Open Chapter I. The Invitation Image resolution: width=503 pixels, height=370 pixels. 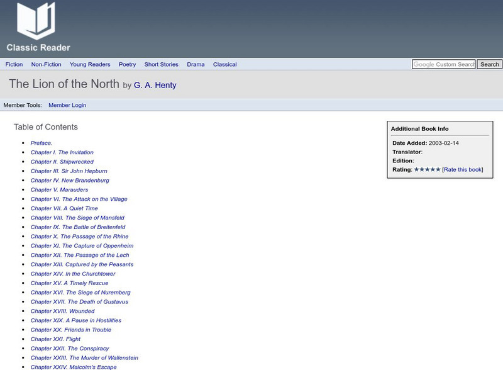[62, 152]
